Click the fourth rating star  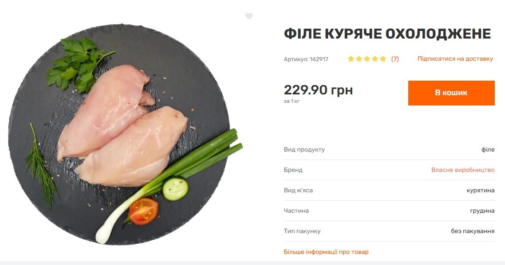point(375,59)
